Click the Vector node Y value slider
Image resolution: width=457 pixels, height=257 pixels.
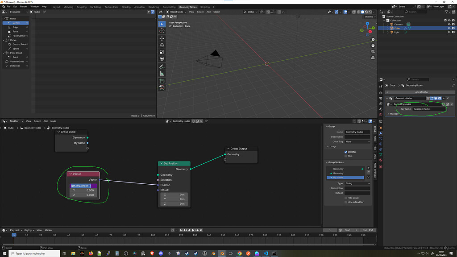click(x=83, y=190)
